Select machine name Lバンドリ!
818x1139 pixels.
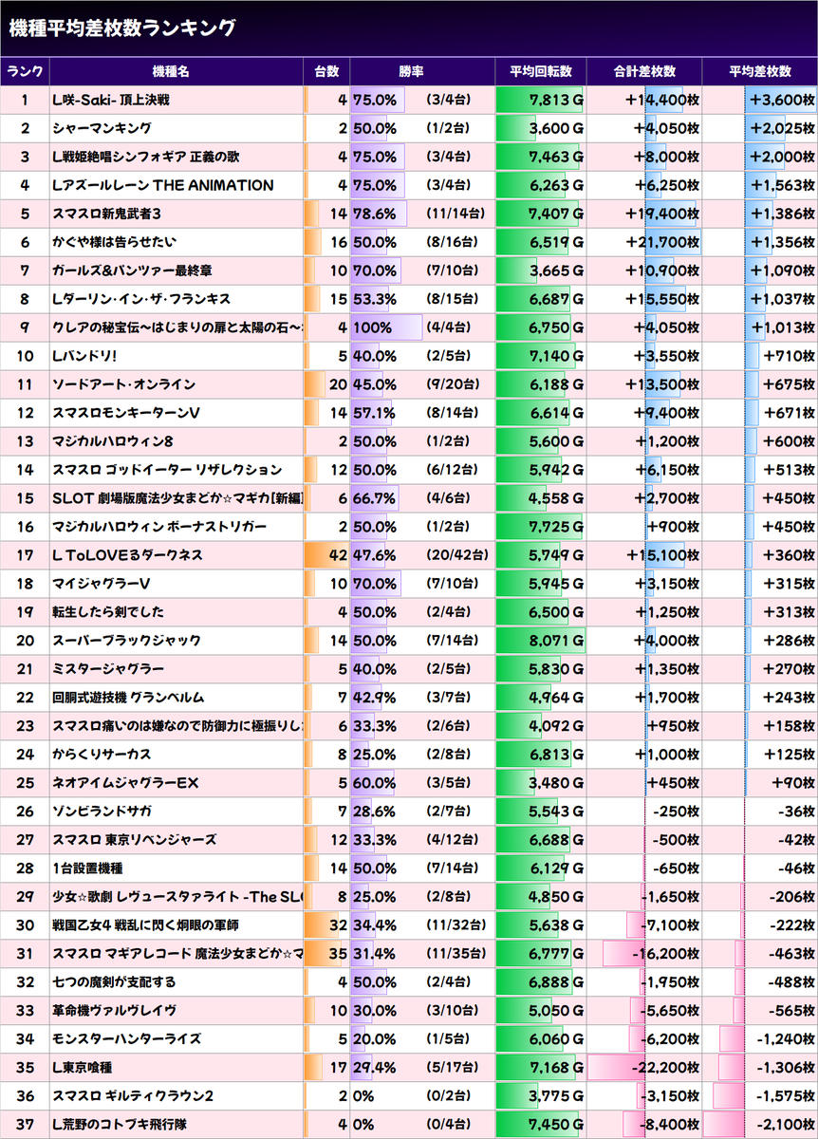[84, 356]
